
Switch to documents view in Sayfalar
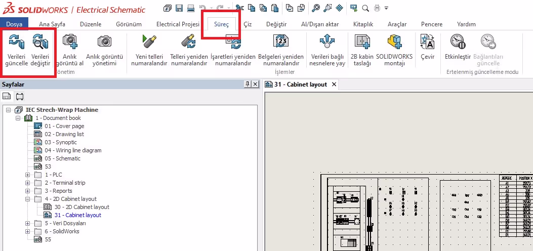click(7, 97)
